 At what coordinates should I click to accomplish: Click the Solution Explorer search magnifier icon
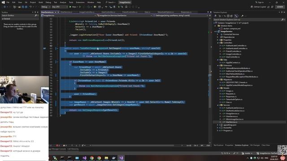coord(283,20)
